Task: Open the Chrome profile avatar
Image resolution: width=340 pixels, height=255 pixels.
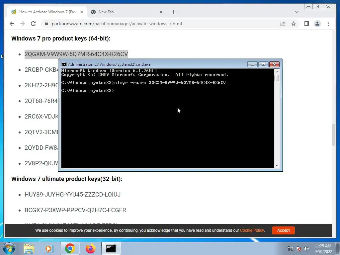Action: (x=317, y=24)
